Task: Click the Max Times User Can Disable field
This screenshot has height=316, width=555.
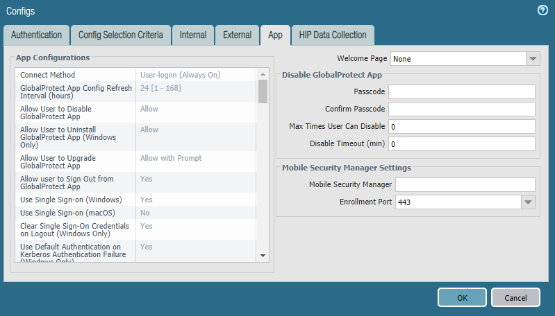Action: pyautogui.click(x=461, y=127)
